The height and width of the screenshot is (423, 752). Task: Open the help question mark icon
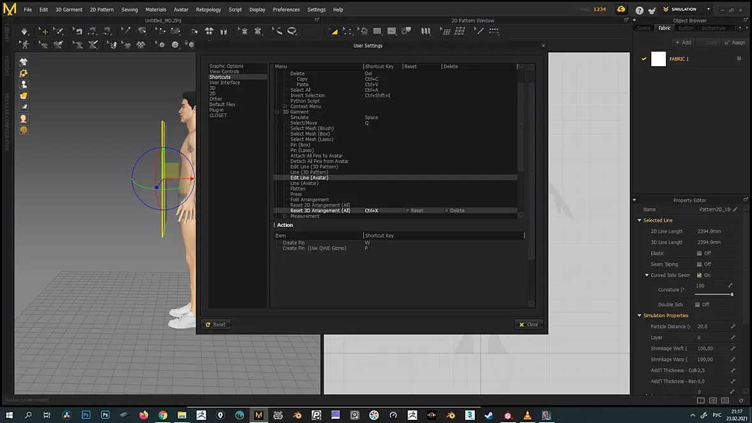coord(639,10)
